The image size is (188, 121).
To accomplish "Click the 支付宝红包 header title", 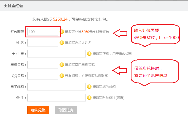I will point(13,6).
